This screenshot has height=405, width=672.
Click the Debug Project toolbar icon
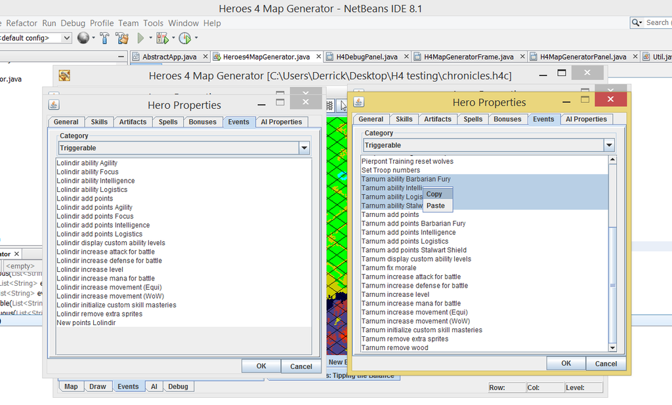click(x=163, y=38)
